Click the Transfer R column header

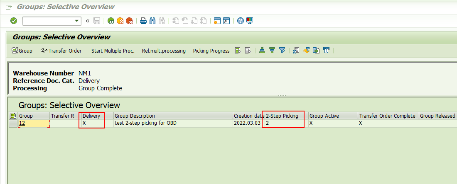66,116
